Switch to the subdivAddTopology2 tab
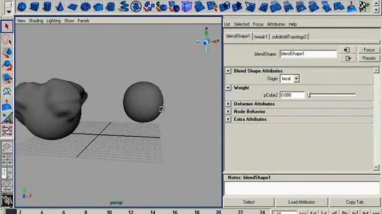Viewport: 382px width, 214px height. tap(289, 37)
